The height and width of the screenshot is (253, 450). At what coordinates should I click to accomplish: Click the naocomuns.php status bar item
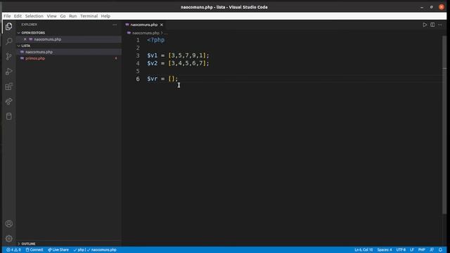point(102,250)
